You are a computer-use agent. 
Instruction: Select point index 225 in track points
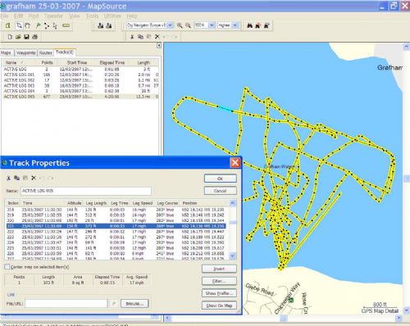(116, 248)
